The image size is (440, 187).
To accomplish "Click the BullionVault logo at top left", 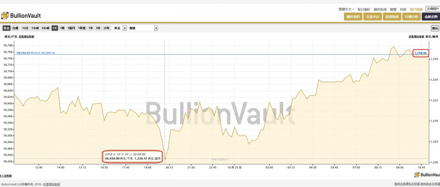I will click(21, 16).
